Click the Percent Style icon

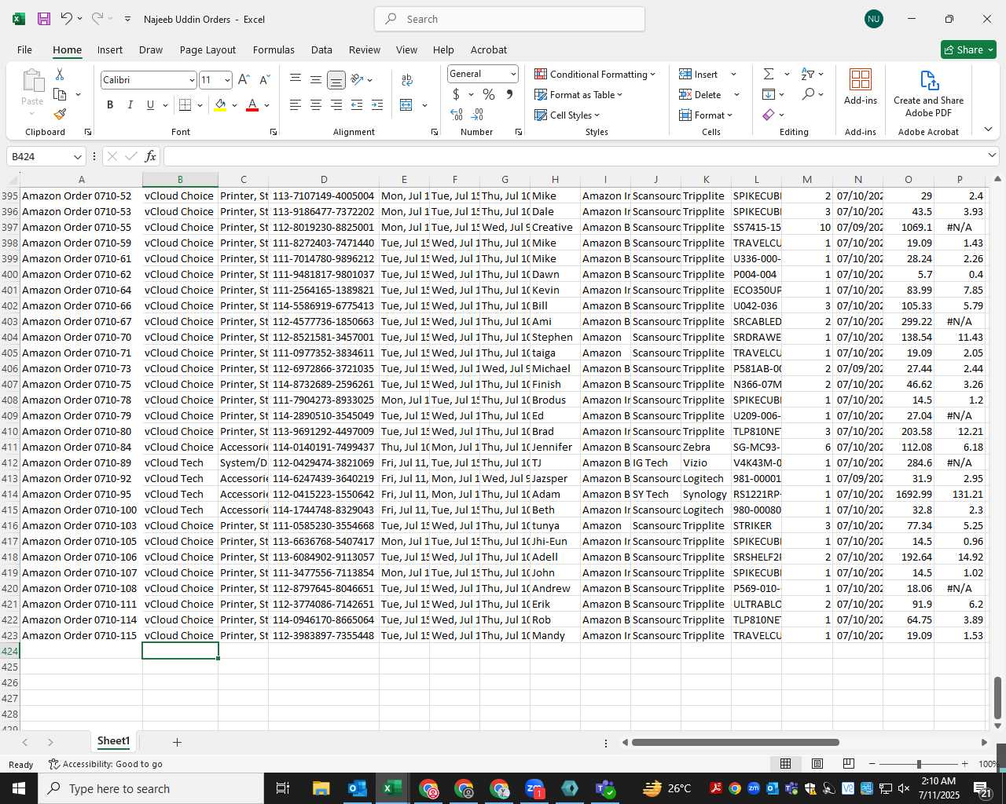tap(489, 94)
